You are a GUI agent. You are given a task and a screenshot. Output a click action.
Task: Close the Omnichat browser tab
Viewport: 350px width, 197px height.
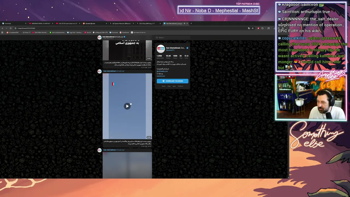[26, 24]
